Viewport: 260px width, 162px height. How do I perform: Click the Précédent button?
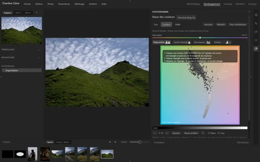(x=159, y=143)
